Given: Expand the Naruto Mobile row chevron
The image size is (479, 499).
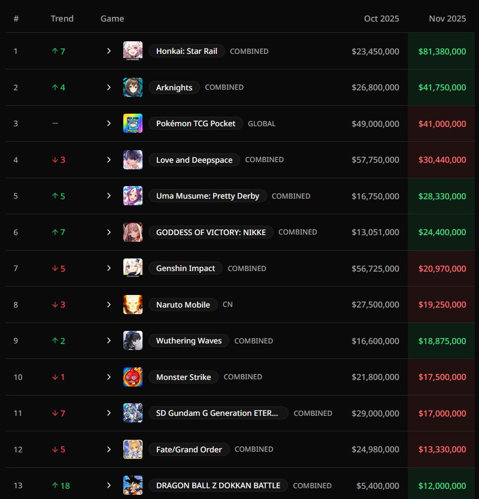Looking at the screenshot, I should [109, 305].
